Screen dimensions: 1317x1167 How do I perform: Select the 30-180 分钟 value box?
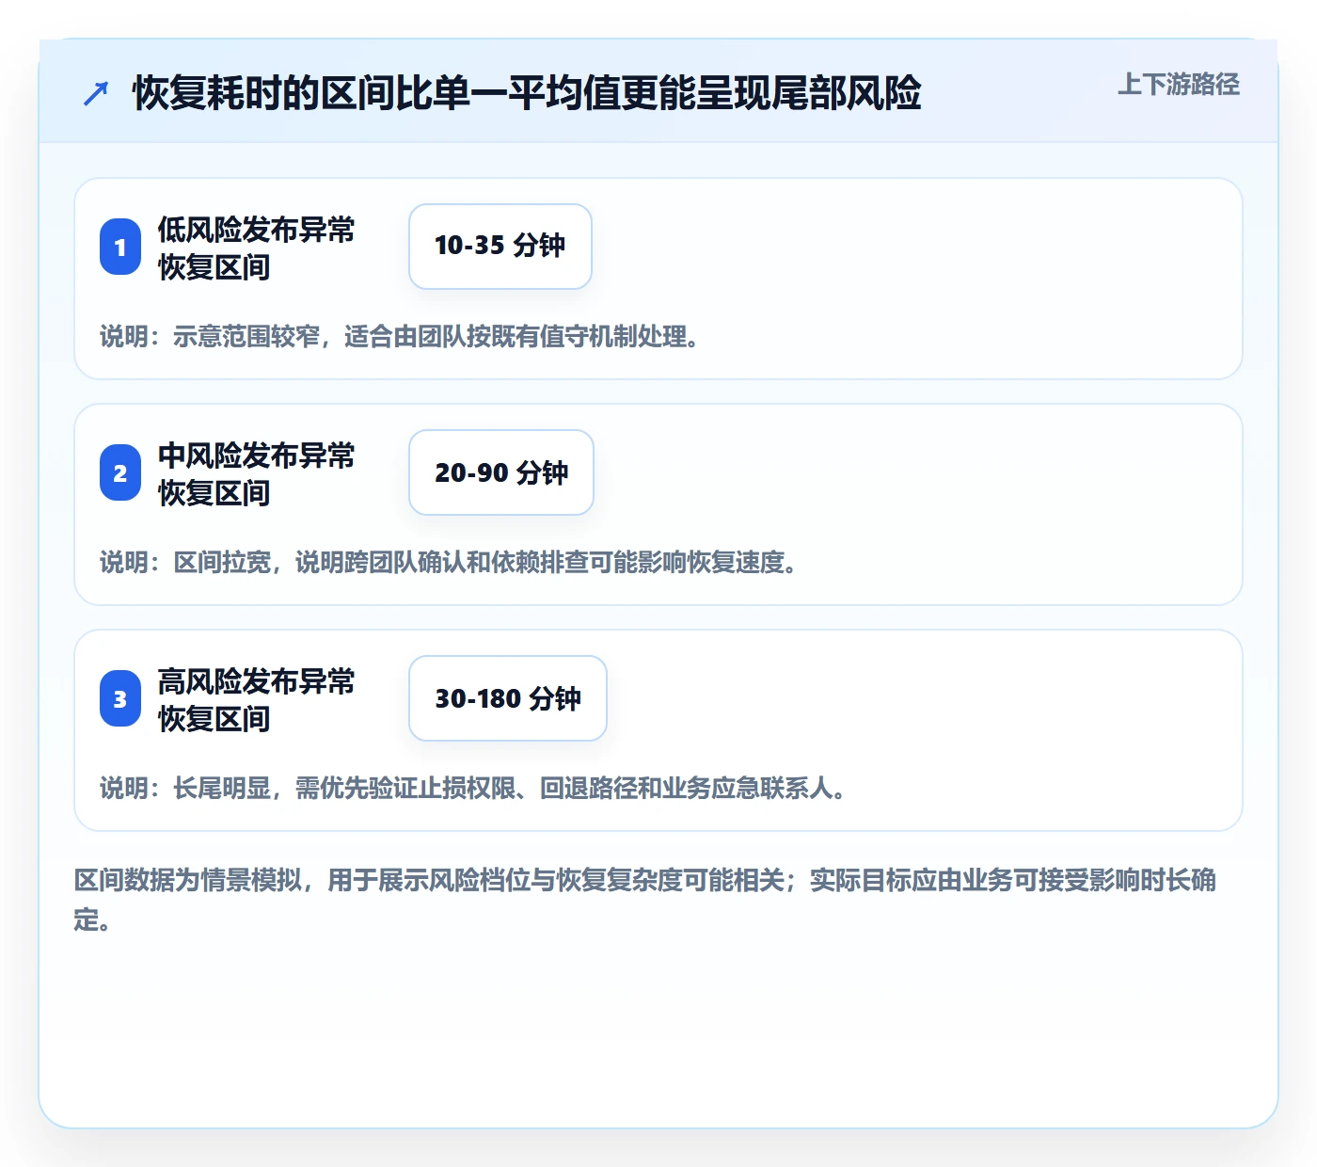(x=508, y=698)
